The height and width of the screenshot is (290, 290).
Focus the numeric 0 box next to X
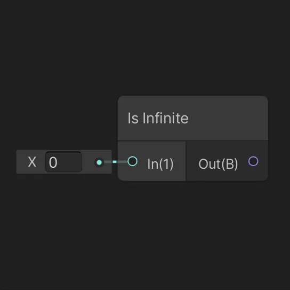coord(63,162)
